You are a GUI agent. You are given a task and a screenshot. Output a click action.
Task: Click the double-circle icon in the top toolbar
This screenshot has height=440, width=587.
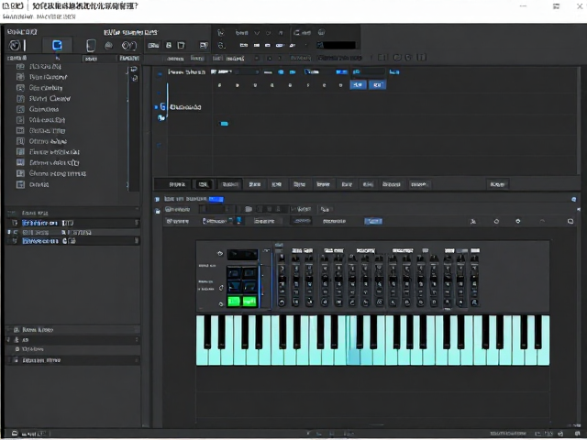click(x=128, y=46)
